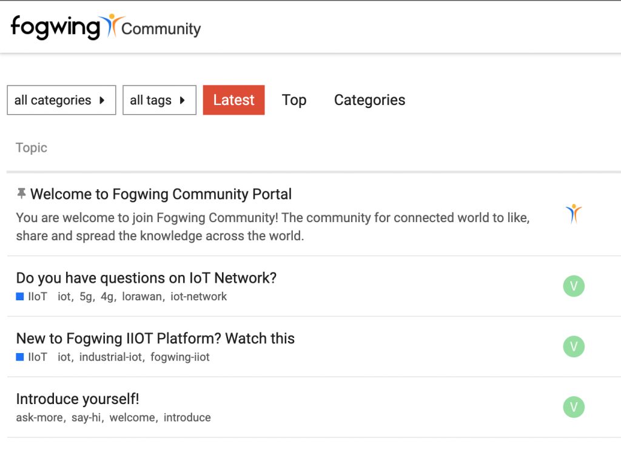Screen dimensions: 621x452
Task: Click V avatar on IoT Network topic row
Action: (x=574, y=286)
